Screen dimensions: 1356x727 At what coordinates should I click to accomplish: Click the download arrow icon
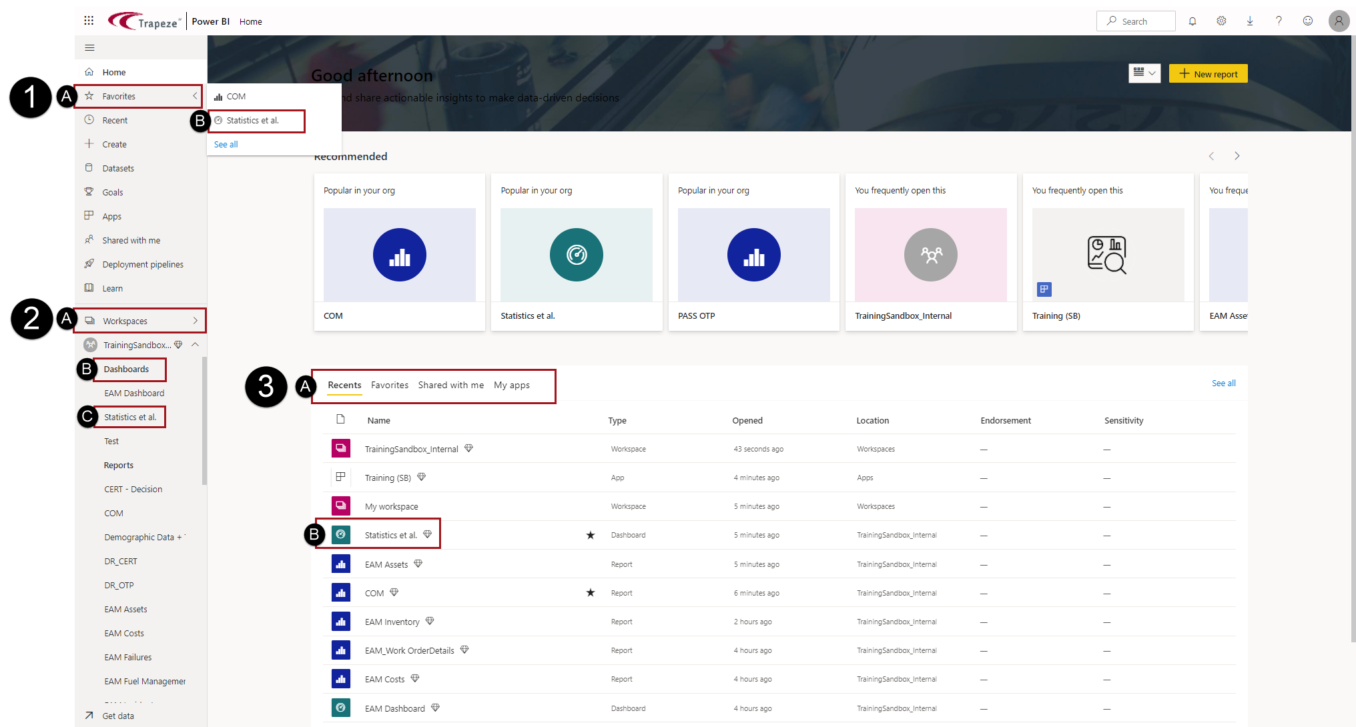(x=1249, y=21)
